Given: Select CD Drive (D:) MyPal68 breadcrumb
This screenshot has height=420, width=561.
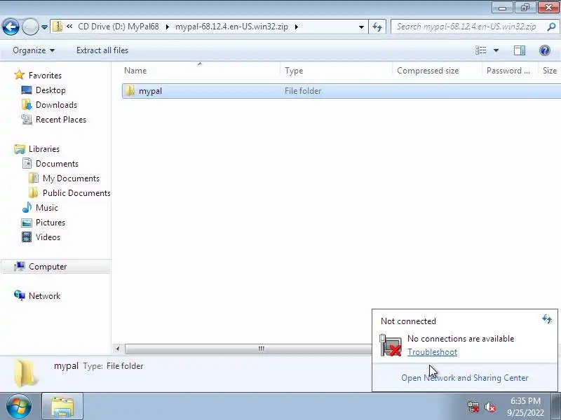Looking at the screenshot, I should coord(118,27).
